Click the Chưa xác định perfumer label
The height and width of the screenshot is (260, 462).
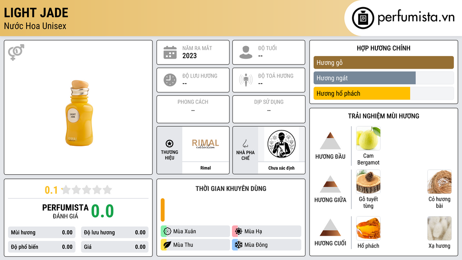pos(282,168)
